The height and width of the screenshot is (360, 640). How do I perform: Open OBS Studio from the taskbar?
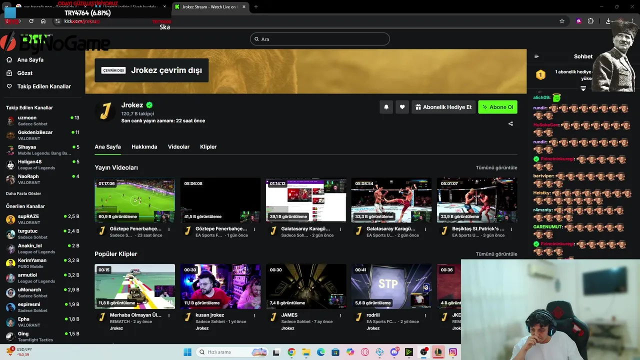423,352
